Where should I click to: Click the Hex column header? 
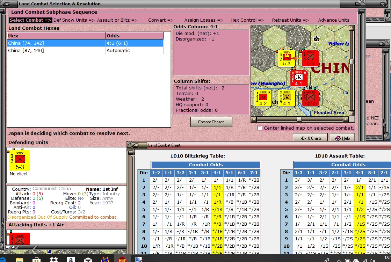[56, 36]
